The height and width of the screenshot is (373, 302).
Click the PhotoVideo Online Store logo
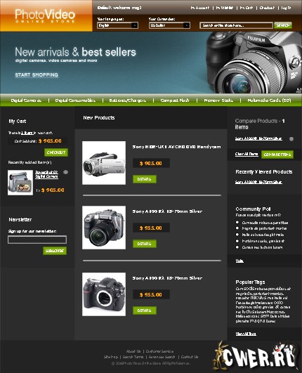point(45,15)
